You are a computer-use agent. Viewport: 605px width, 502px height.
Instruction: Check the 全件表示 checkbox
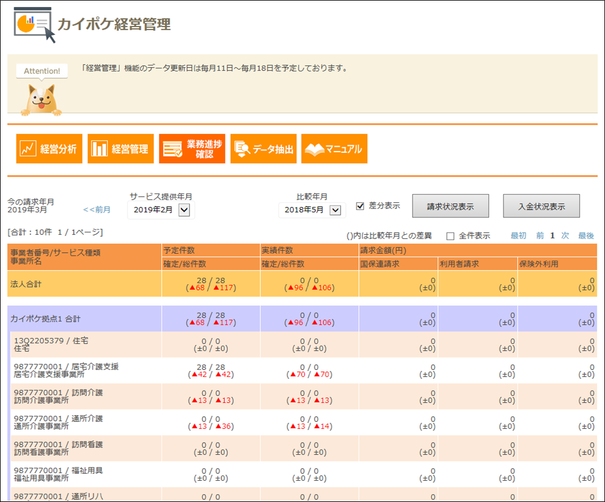450,236
